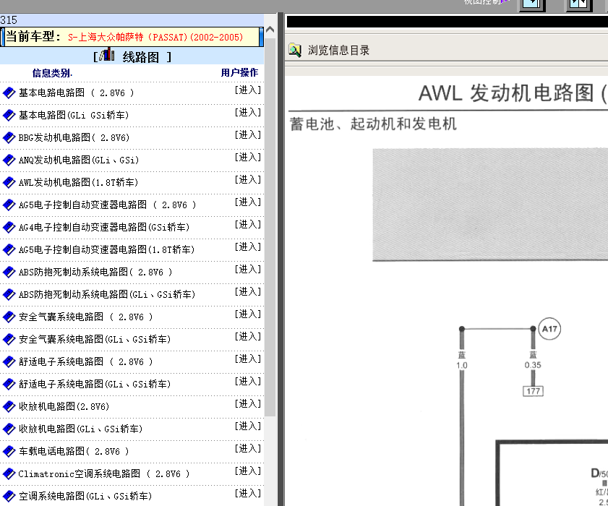
Task: Click book icon beside AG5电子控制自动变速器电路图 (2.8V6)
Action: tap(9, 205)
